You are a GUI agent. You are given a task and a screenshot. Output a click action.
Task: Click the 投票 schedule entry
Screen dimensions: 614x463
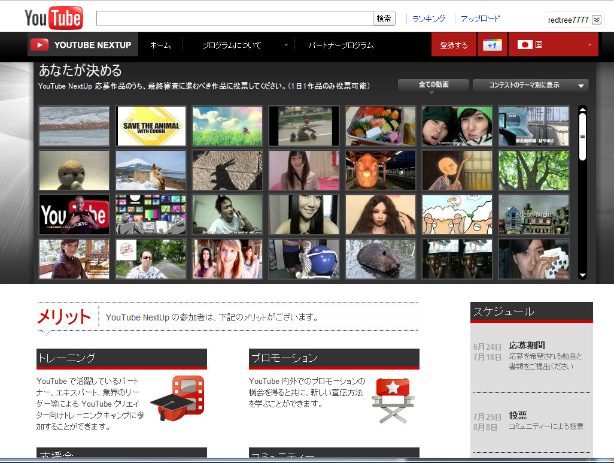pos(518,415)
